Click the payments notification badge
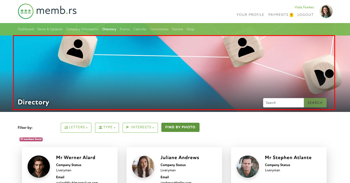The image size is (350, 183). 291,15
